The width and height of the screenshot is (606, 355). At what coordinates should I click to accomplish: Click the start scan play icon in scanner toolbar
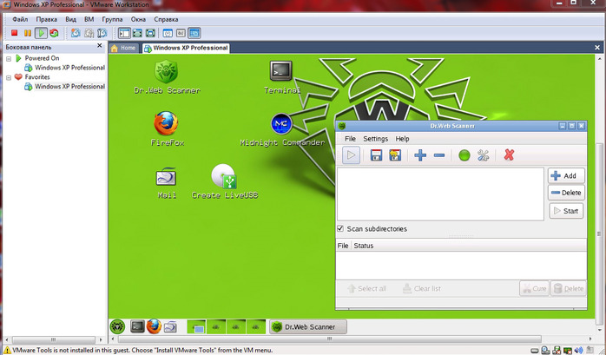pos(351,155)
